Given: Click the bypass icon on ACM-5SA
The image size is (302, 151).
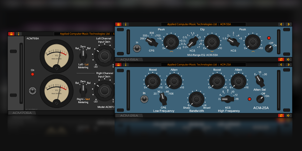Looking at the screenshot, I should (x=281, y=59).
